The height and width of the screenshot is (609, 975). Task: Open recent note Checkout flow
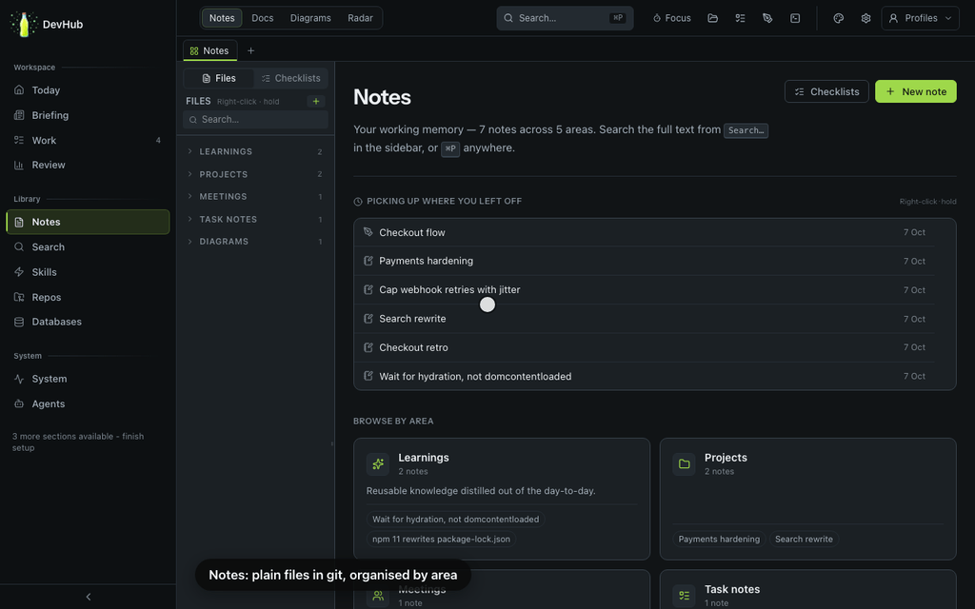click(645, 232)
